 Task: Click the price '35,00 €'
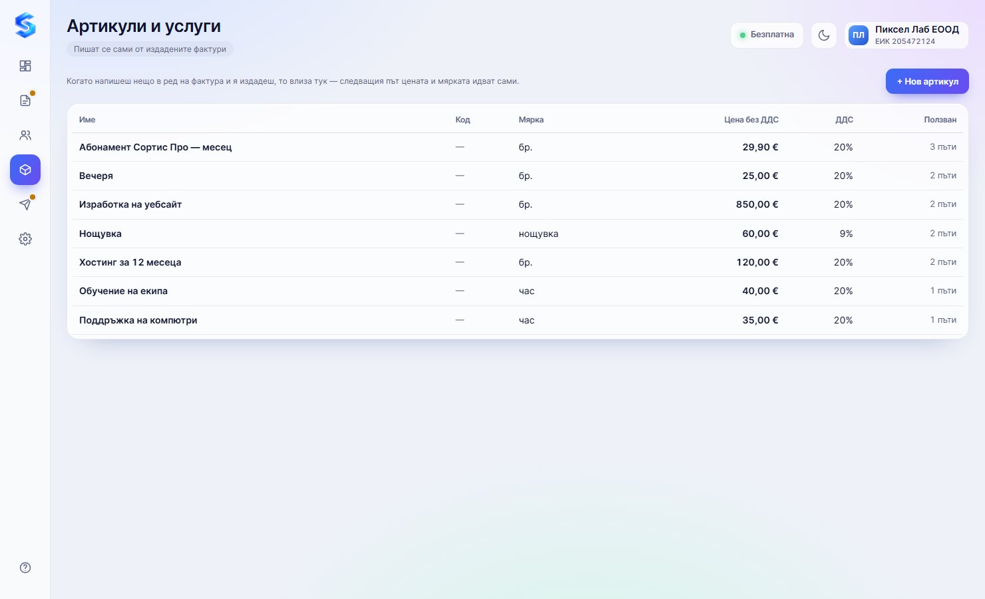click(760, 320)
